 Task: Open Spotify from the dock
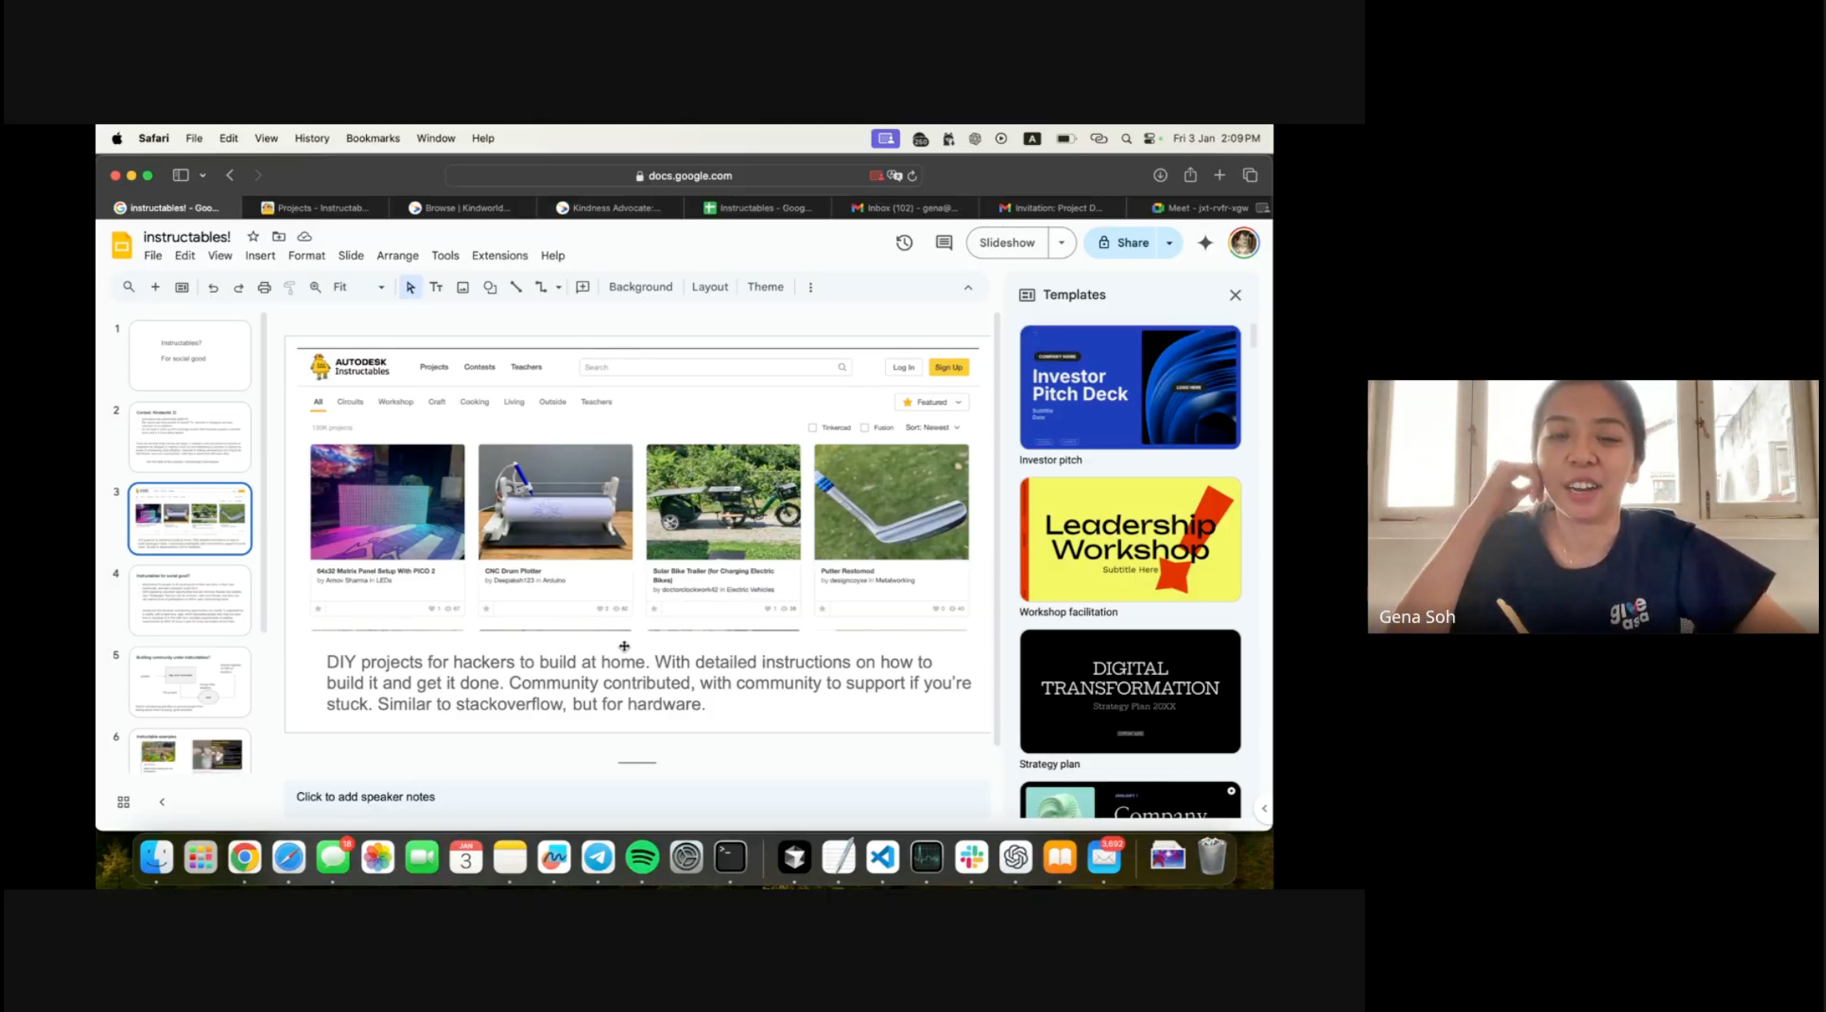(642, 857)
